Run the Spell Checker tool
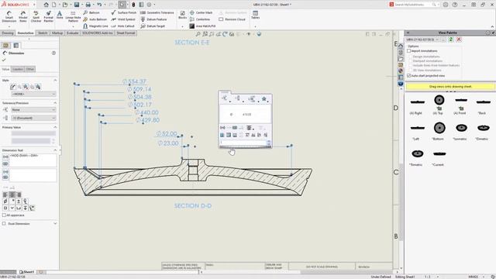This screenshot has width=496, height=279. [36, 16]
